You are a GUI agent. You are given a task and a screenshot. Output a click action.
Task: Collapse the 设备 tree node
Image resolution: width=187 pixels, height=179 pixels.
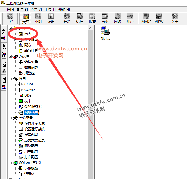[x=10, y=79]
